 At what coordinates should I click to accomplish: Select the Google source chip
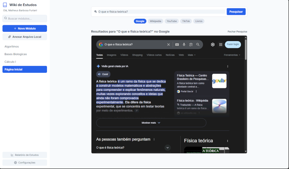(x=140, y=21)
